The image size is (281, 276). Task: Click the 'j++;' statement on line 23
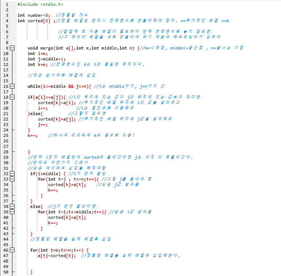(x=43, y=125)
